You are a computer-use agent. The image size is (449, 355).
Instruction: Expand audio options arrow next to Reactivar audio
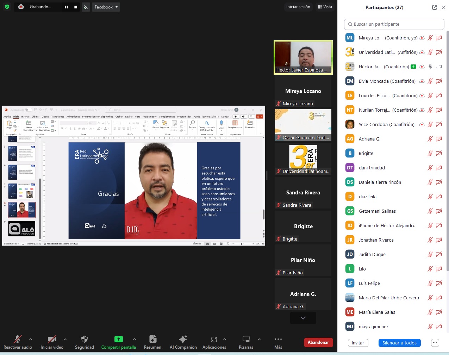tap(31, 339)
